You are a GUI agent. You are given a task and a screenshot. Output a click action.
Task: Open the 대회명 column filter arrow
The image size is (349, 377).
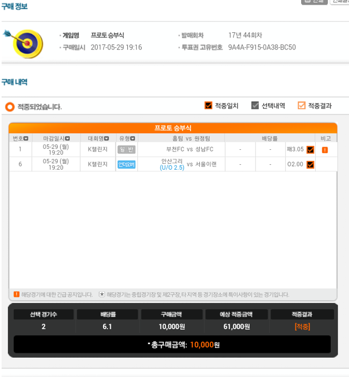(106, 139)
